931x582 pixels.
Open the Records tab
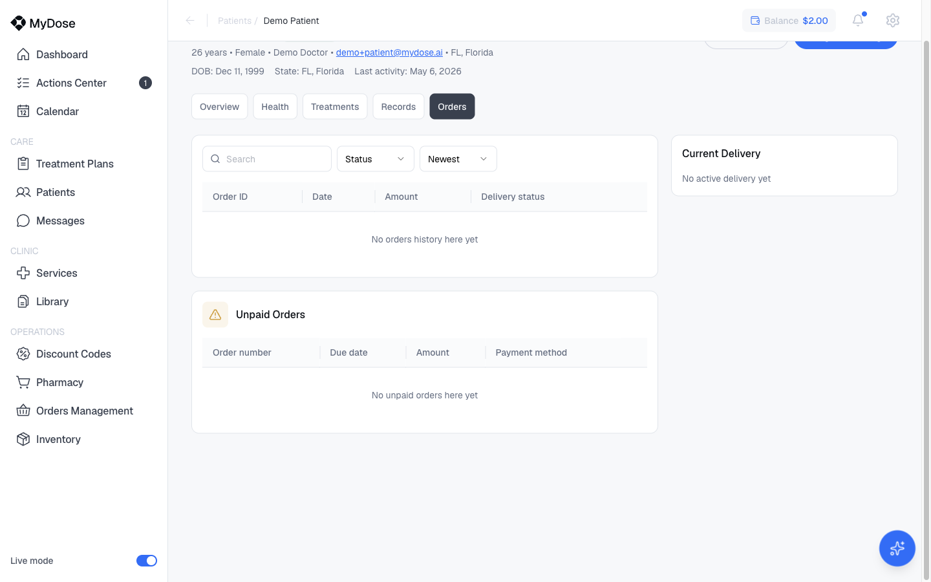[x=398, y=107]
